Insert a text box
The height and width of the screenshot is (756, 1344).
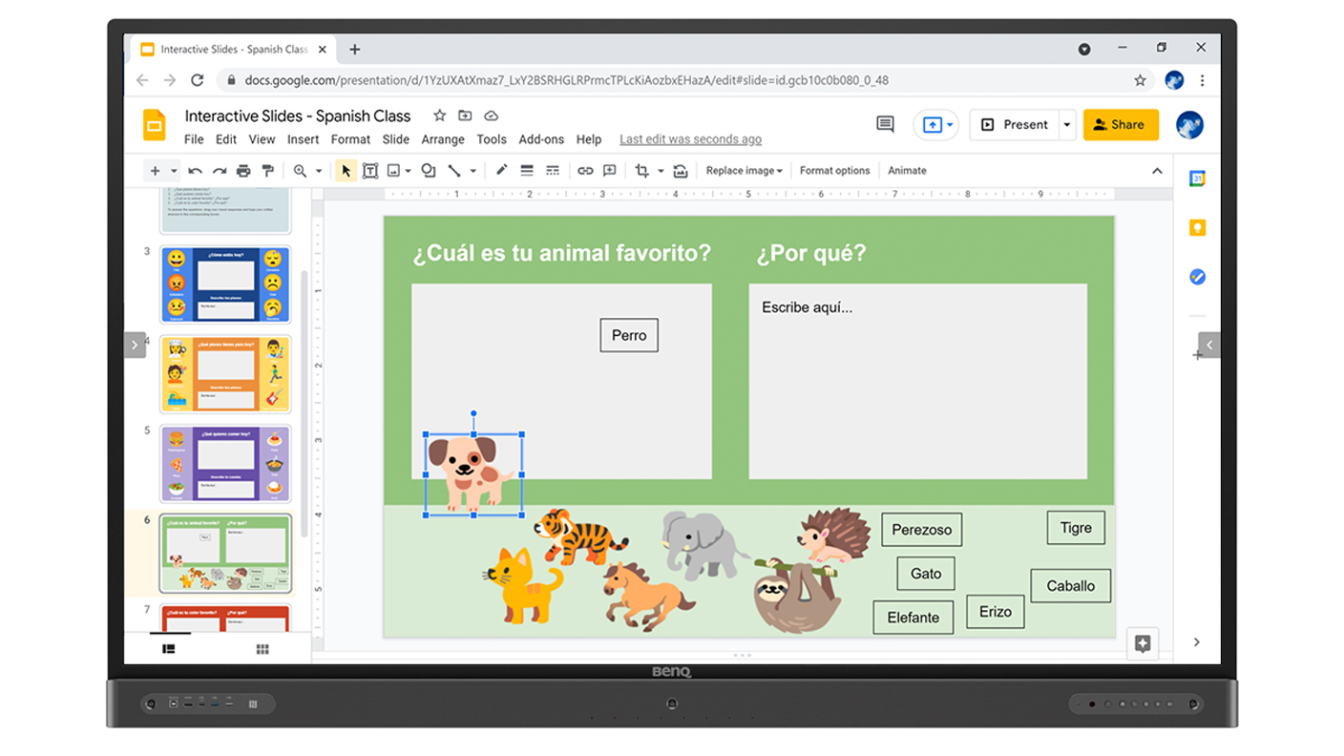click(370, 170)
